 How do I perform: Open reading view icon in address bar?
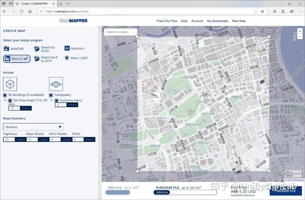tap(255, 12)
